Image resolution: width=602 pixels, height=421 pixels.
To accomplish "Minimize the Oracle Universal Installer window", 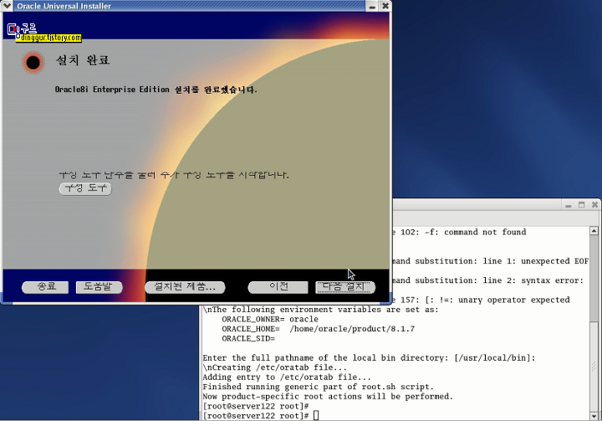I will [372, 6].
